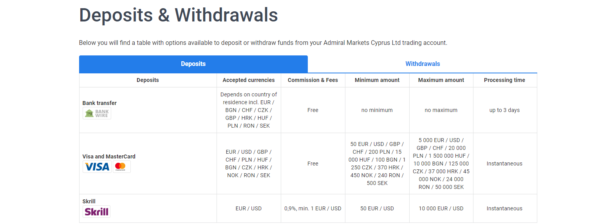Click the intro paragraph below the heading
Viewport: 616px width, 224px height.
tap(263, 43)
